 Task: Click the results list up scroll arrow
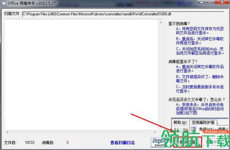click(x=161, y=23)
